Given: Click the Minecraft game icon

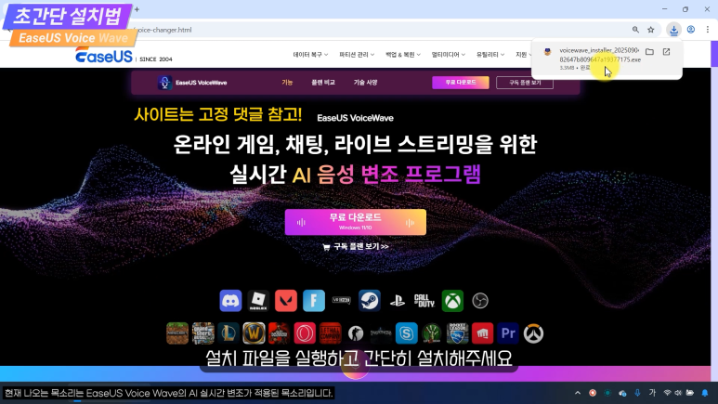Looking at the screenshot, I should [x=177, y=333].
